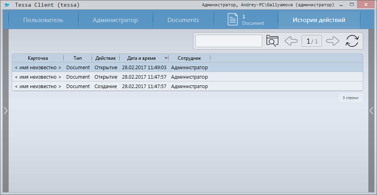Image resolution: width=377 pixels, height=195 pixels.
Task: Click the document icon in tab bar
Action: [x=233, y=20]
